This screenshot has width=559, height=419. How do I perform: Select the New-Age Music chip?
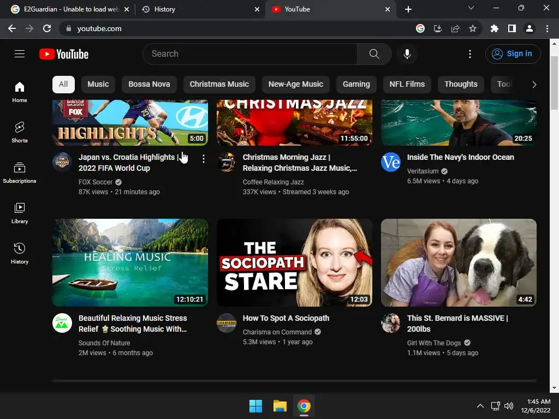tap(295, 85)
